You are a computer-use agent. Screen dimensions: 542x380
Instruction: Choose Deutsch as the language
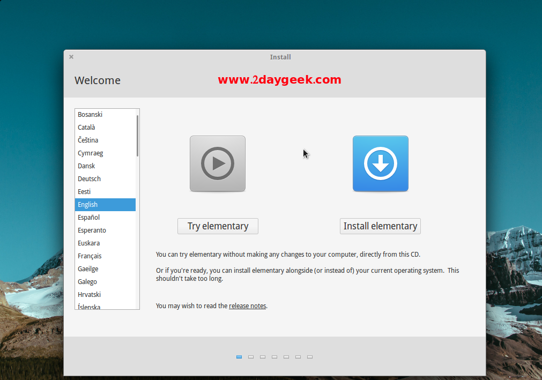[x=89, y=179]
